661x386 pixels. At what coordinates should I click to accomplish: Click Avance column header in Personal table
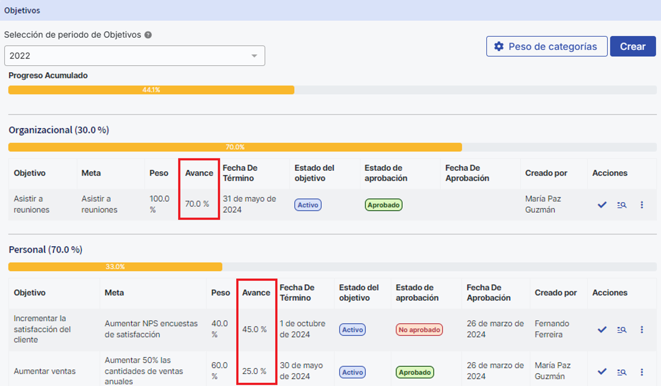pyautogui.click(x=256, y=293)
